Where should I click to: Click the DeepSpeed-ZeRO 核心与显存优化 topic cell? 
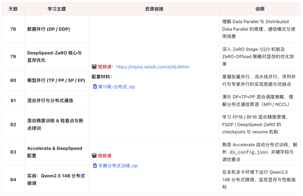click(x=54, y=57)
